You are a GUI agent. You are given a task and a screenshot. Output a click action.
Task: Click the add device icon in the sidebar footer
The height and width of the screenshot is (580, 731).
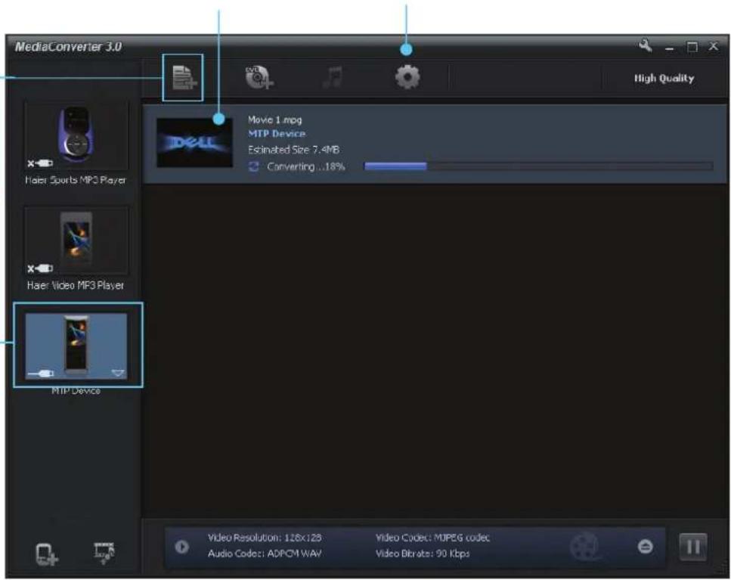(x=47, y=554)
